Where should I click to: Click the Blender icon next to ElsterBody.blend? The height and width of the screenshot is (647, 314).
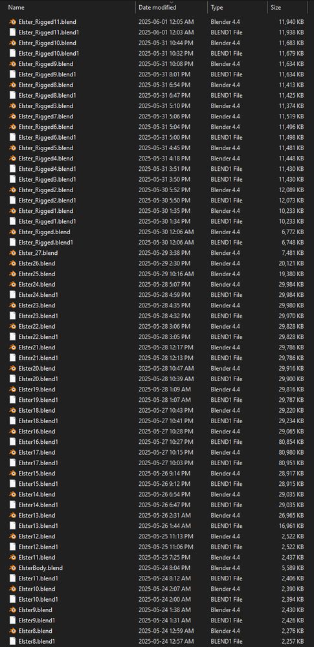(13, 568)
